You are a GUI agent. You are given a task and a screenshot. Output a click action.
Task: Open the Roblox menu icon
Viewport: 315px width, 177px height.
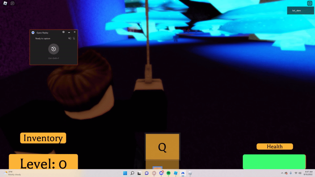[x=5, y=3]
